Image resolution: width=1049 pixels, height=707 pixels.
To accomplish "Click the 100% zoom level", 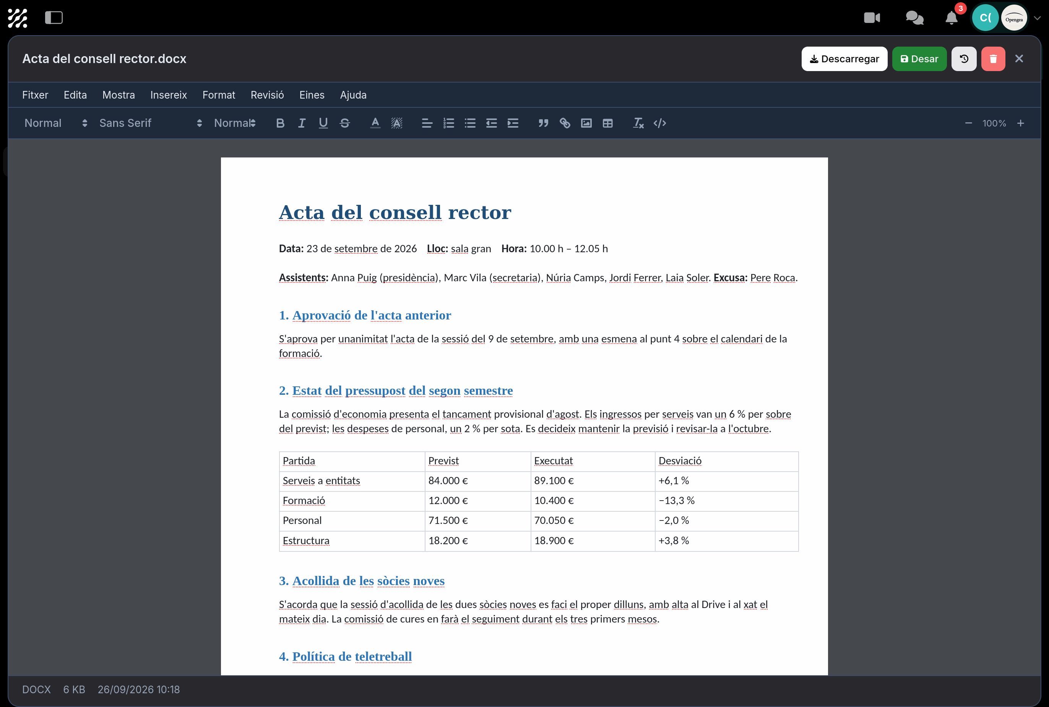I will (994, 123).
